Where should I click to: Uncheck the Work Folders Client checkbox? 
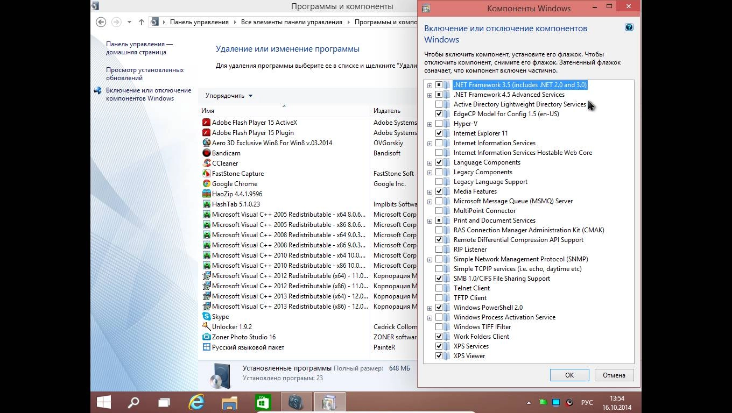pyautogui.click(x=439, y=337)
